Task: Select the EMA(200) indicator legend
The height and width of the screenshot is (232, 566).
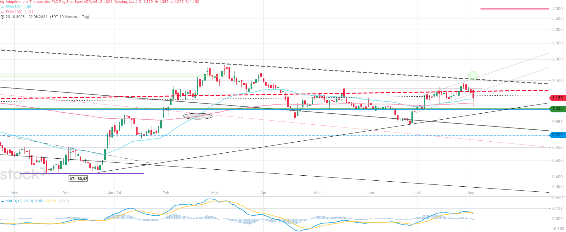Action: click(19, 12)
